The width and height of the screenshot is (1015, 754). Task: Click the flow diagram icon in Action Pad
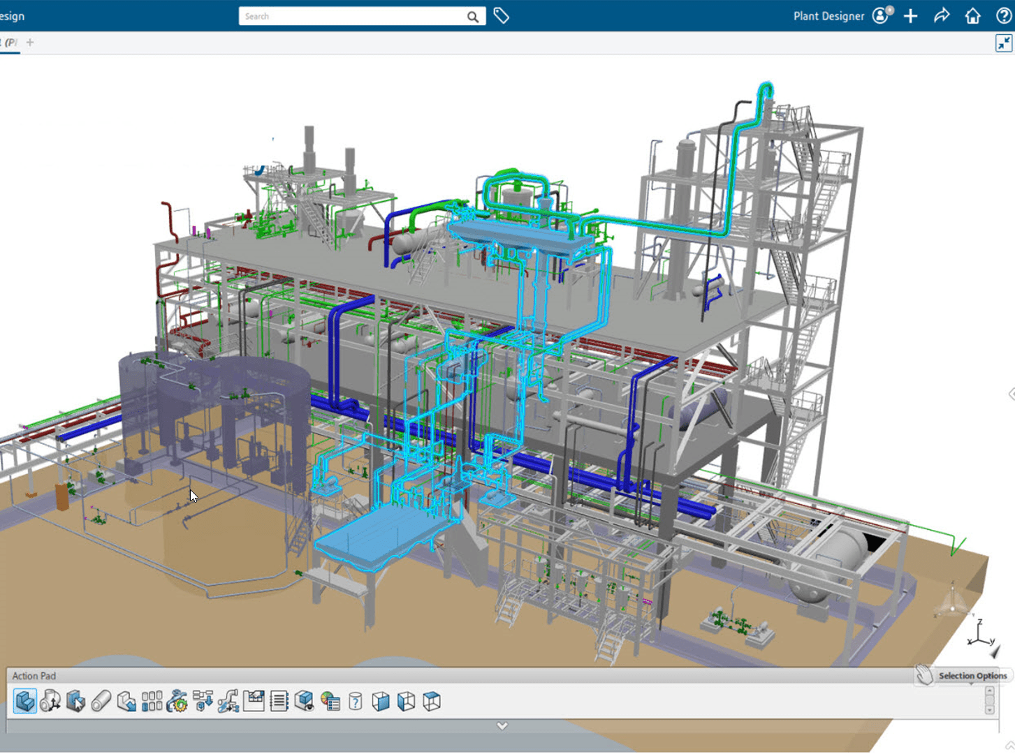coord(253,702)
